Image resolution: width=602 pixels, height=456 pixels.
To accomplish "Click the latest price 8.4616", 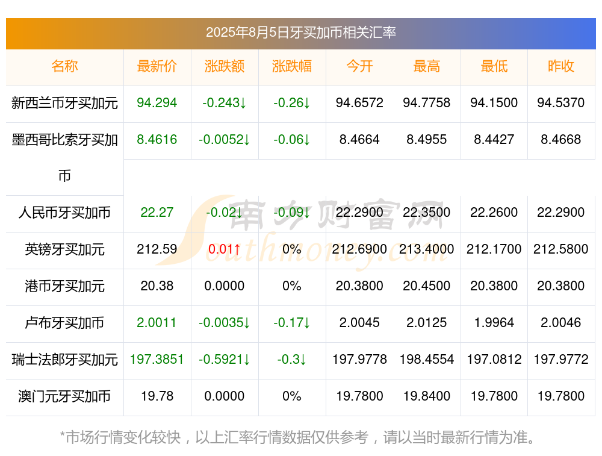I will pos(157,140).
